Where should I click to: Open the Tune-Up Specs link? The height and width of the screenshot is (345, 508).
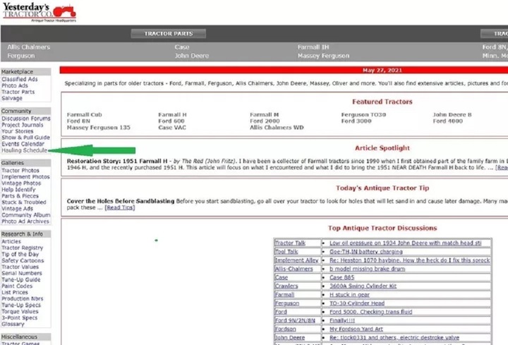tap(21, 305)
